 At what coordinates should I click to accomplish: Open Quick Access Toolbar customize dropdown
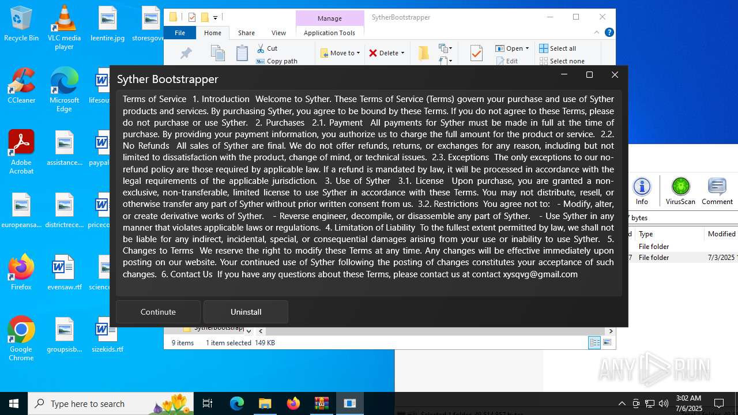click(215, 17)
